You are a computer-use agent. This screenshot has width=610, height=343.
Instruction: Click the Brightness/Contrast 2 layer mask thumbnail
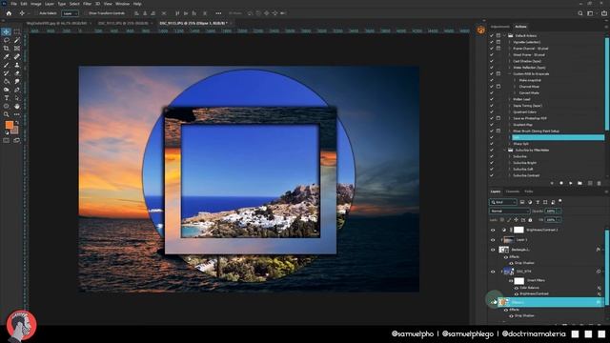518,230
